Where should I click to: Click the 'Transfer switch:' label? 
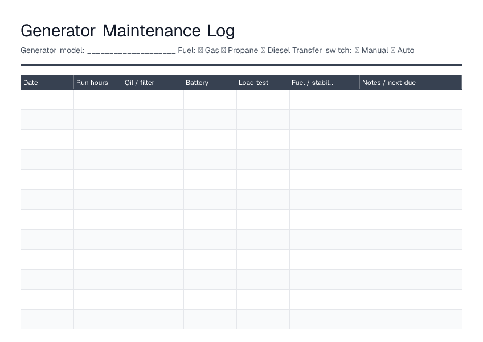322,50
